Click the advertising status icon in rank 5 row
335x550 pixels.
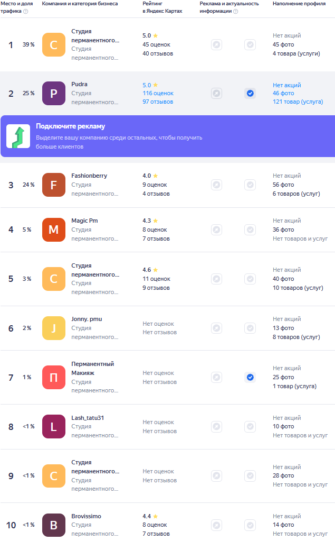[217, 279]
